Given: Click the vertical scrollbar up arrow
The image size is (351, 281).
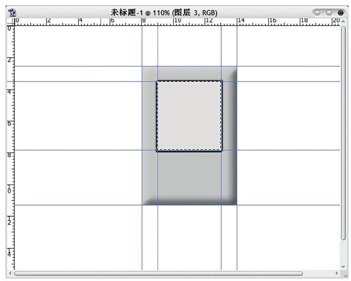Looking at the screenshot, I should click(343, 21).
